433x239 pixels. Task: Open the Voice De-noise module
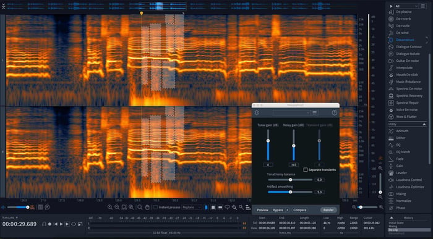(x=407, y=110)
